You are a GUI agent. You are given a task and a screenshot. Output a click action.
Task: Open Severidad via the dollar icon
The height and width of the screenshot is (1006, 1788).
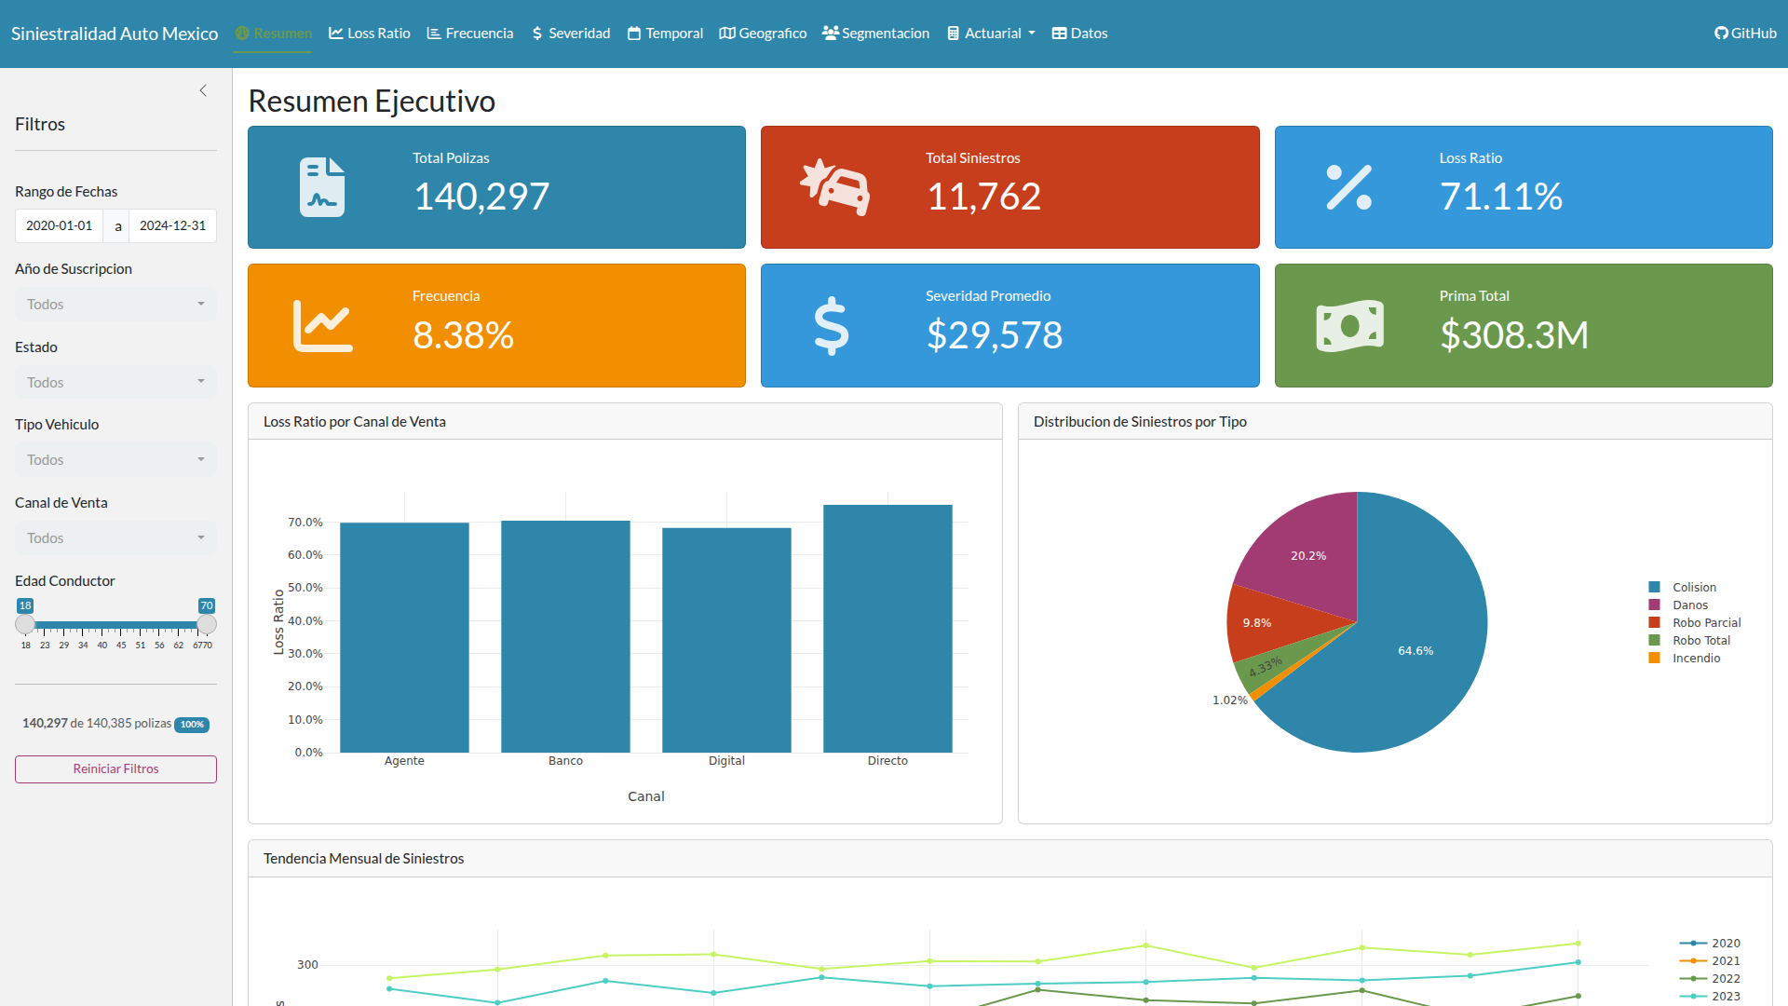point(536,33)
